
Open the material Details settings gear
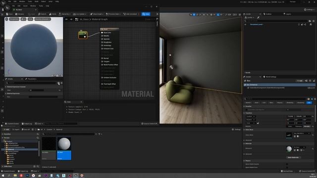[x=61, y=83]
